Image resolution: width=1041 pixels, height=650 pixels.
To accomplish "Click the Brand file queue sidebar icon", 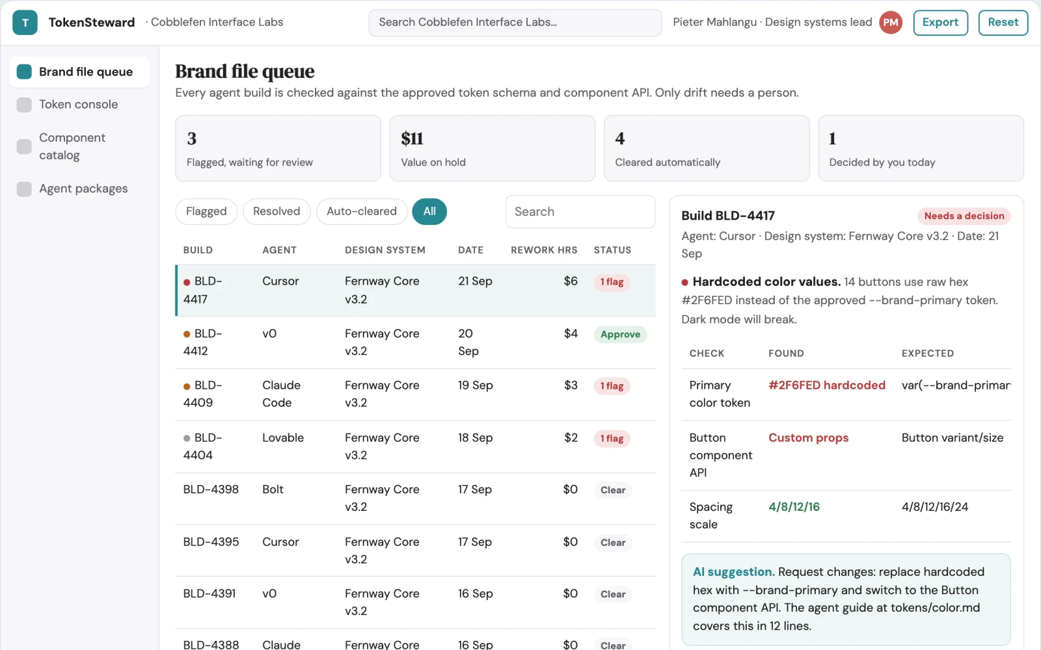I will pos(24,71).
